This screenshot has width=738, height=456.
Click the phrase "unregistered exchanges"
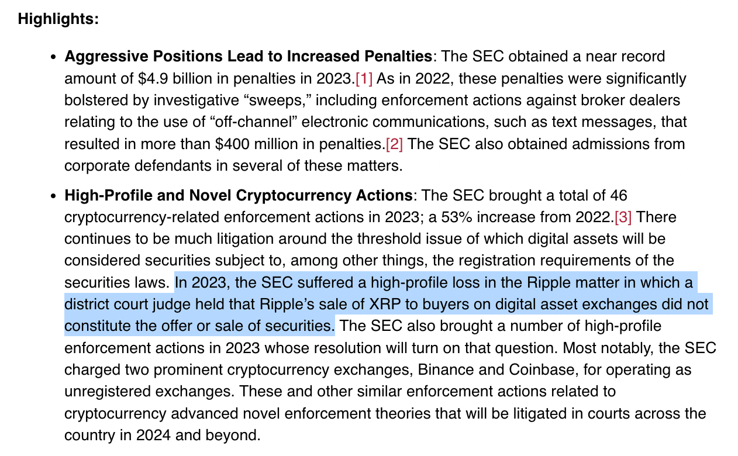coord(148,392)
